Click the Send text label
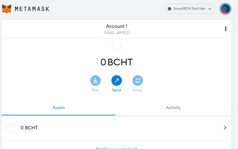 (116, 90)
